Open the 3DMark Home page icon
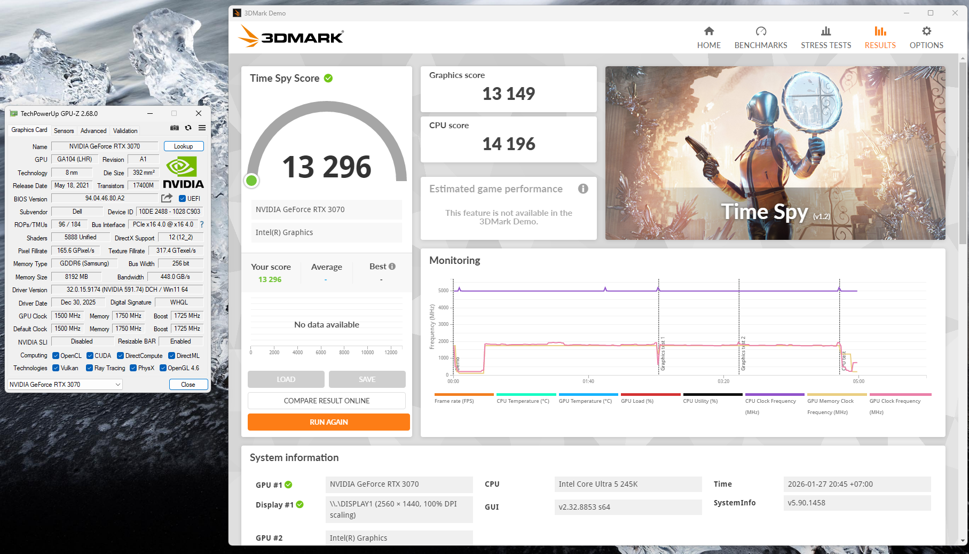This screenshot has width=969, height=554. coord(708,32)
